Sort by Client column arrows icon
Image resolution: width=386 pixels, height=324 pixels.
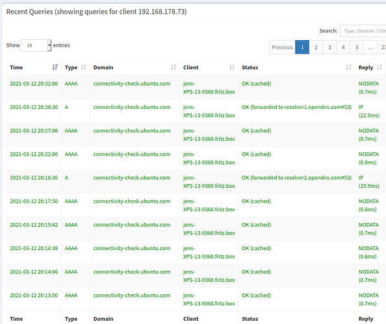tap(232, 67)
